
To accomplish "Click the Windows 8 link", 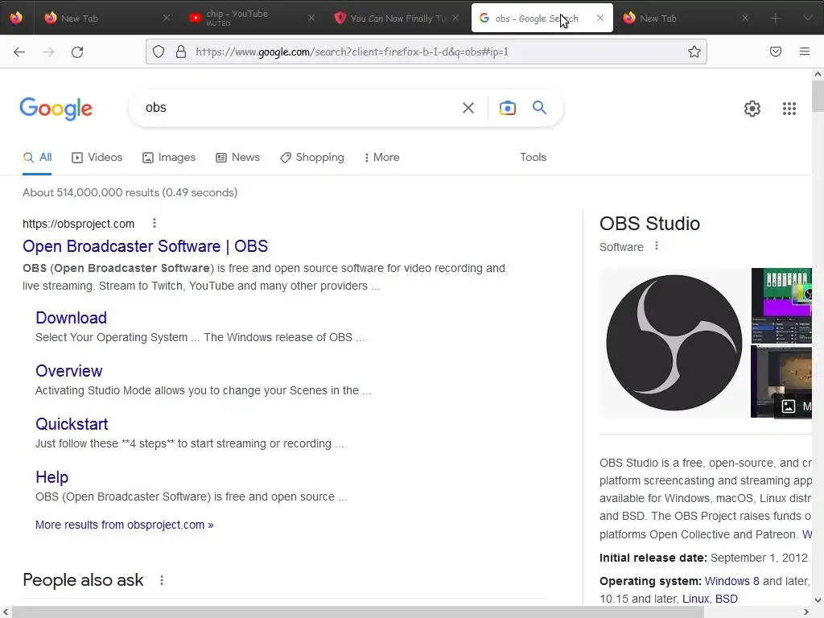I will point(731,581).
